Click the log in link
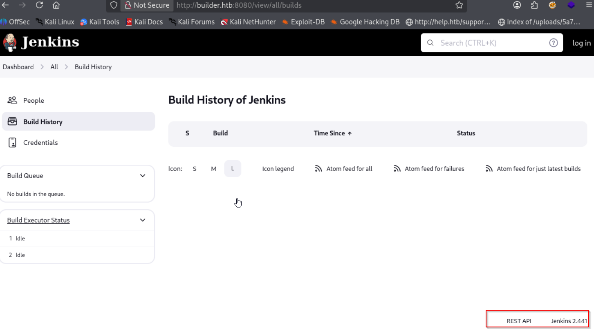The height and width of the screenshot is (329, 594). point(581,43)
